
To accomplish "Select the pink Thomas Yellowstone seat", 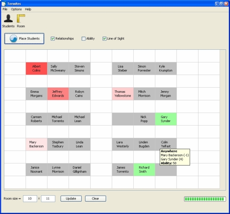I will (x=123, y=94).
